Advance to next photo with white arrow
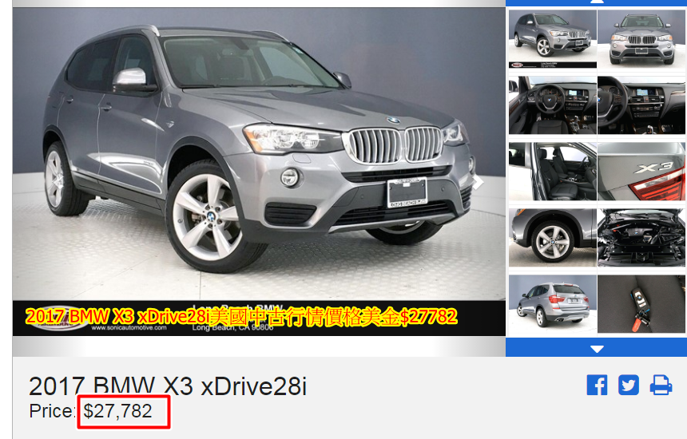The height and width of the screenshot is (439, 687). (x=479, y=183)
